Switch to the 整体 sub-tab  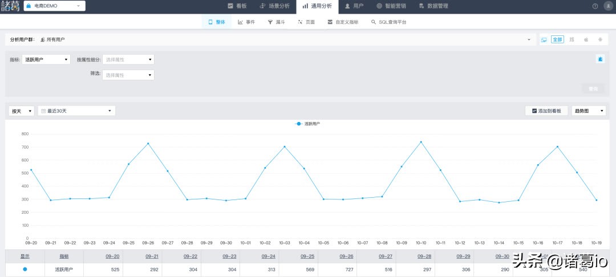[217, 22]
